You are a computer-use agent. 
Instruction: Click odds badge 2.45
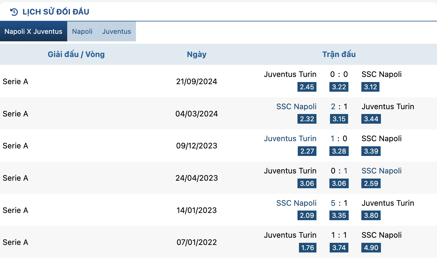[x=307, y=87]
